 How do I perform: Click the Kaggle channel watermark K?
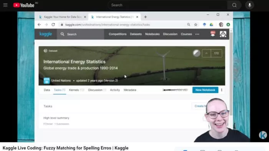click(x=263, y=135)
